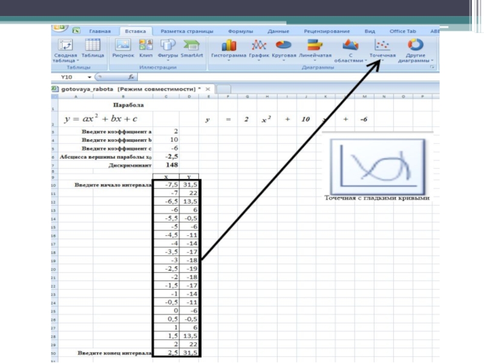Select Точечная с гладкими кривыми chart thumbnail
484x363 pixels.
click(x=377, y=166)
